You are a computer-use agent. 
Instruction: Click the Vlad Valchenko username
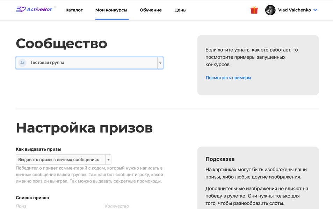[294, 10]
